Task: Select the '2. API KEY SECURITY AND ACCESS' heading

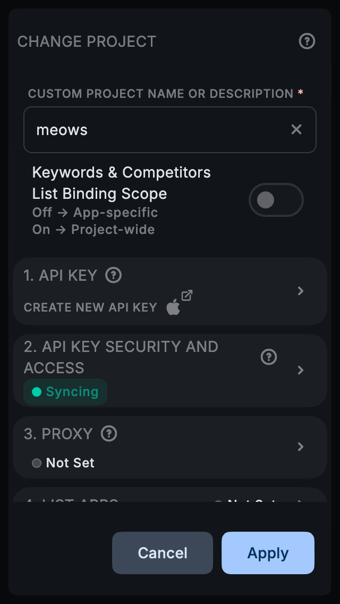Action: click(121, 357)
